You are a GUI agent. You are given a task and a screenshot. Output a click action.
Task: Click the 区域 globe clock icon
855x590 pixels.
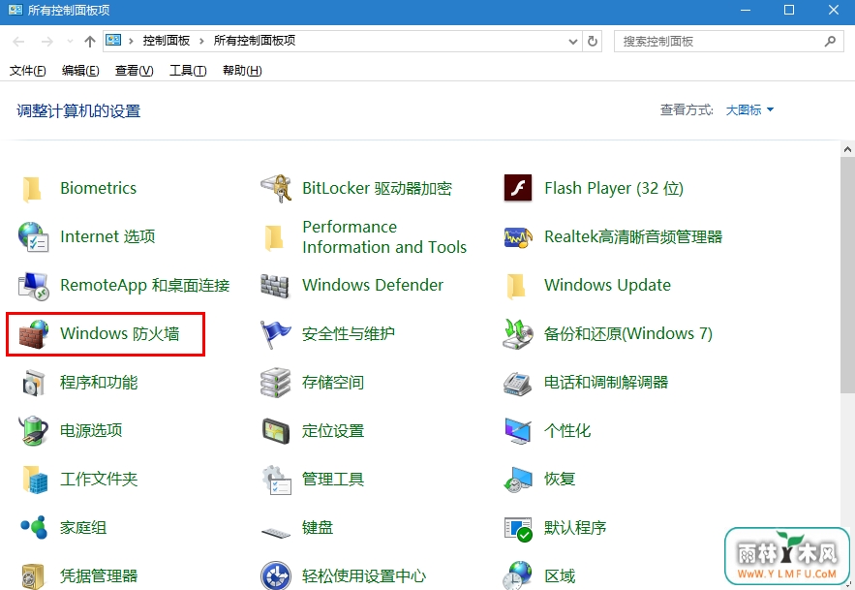tap(517, 575)
